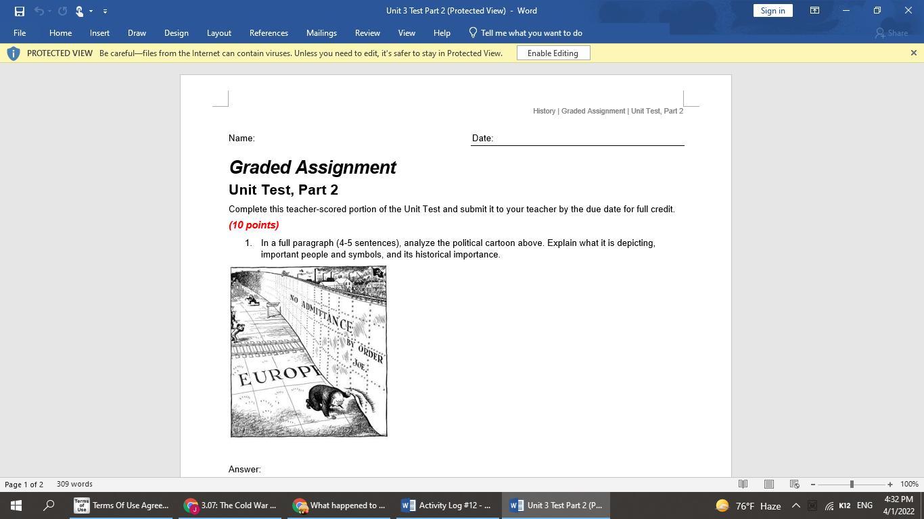Click the 'Graded Assignment' heading text
This screenshot has height=519, width=924.
313,168
